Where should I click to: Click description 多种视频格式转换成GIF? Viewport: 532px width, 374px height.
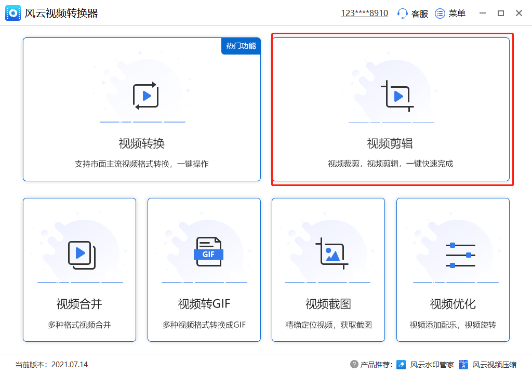[x=204, y=325]
